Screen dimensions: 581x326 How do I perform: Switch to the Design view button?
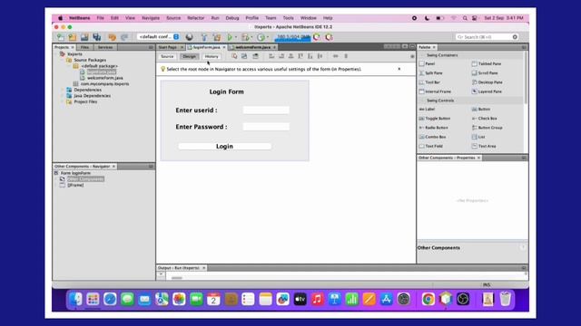click(x=190, y=56)
